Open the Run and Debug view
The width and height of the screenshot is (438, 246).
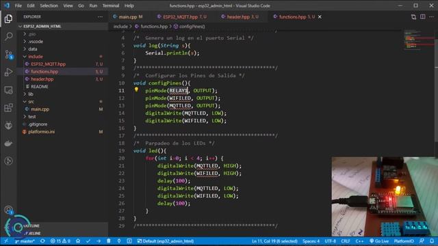coord(8,72)
